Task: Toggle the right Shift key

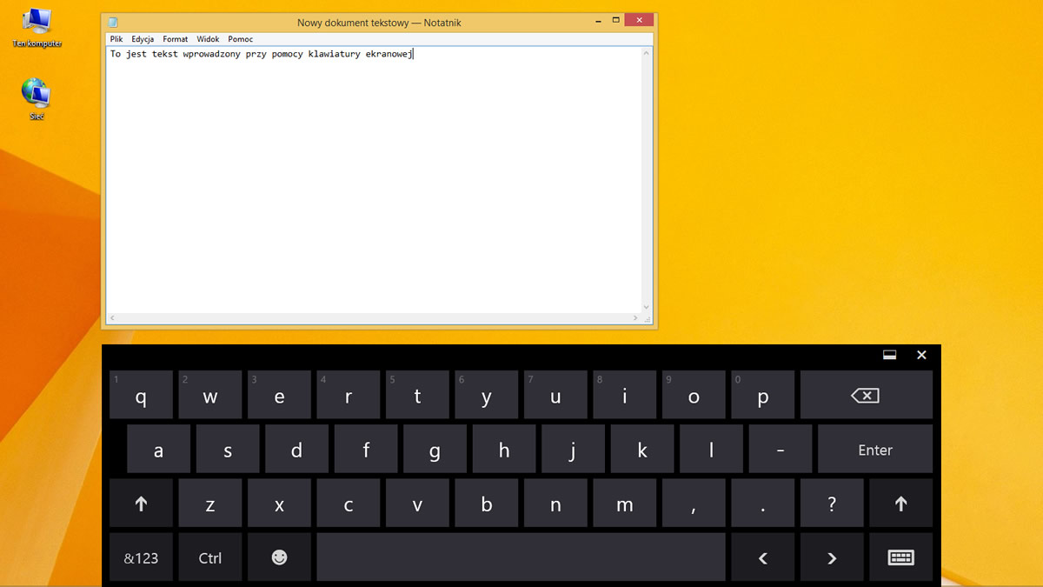Action: click(x=900, y=504)
